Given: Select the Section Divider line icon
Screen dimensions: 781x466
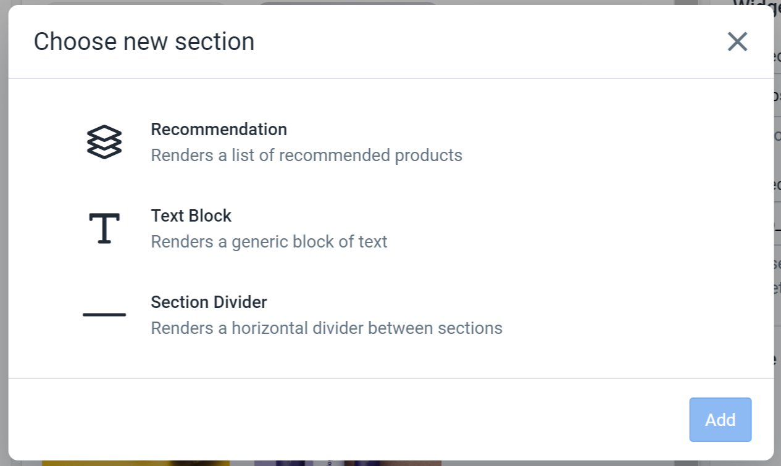Looking at the screenshot, I should click(104, 315).
